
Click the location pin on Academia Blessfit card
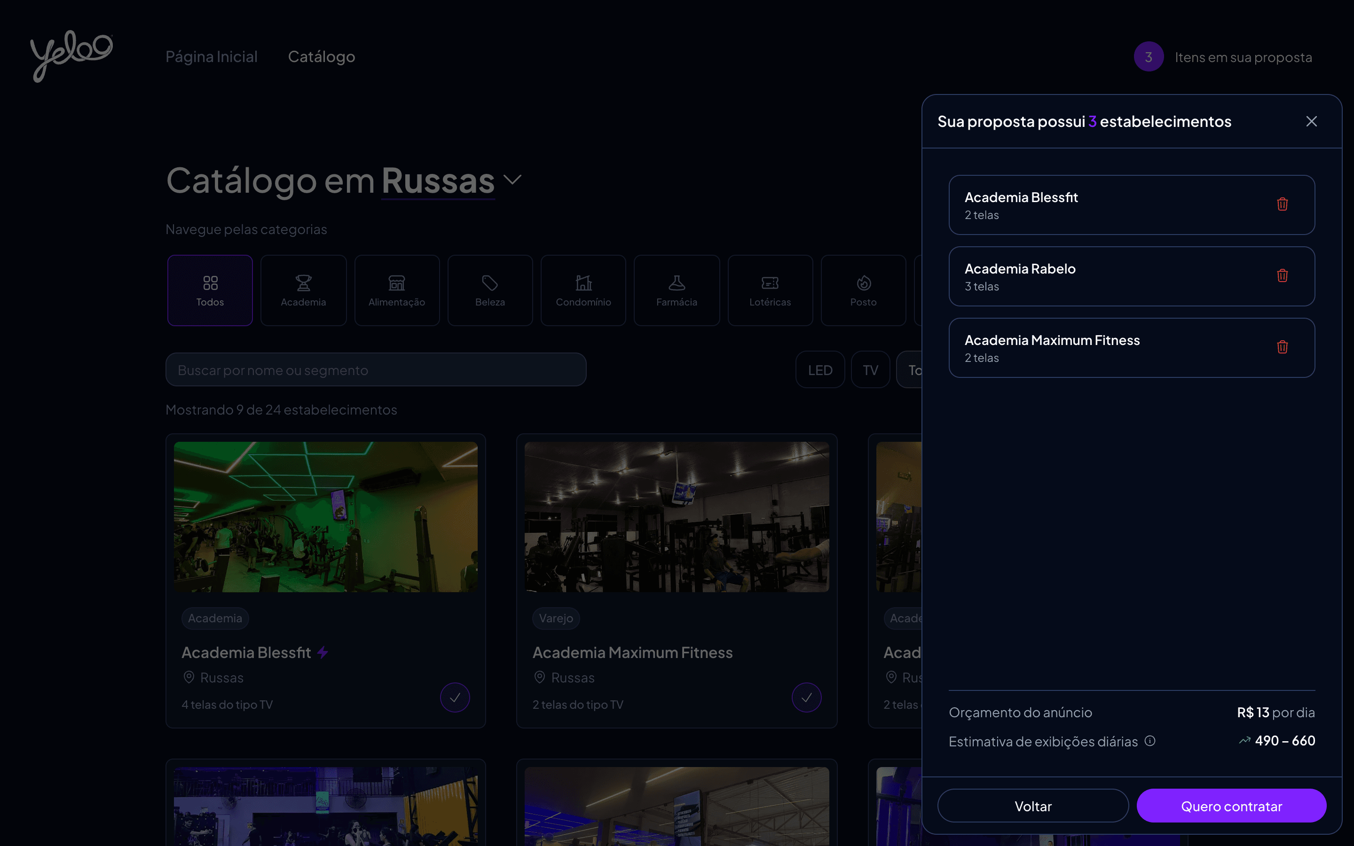coord(189,678)
